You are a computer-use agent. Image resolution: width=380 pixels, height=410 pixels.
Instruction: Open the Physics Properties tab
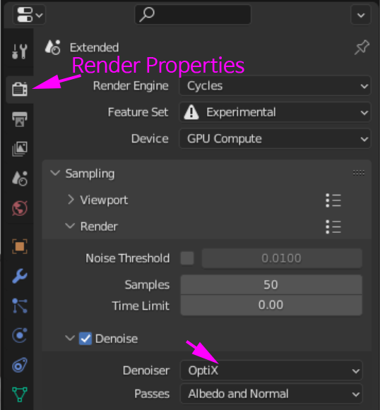coord(20,335)
